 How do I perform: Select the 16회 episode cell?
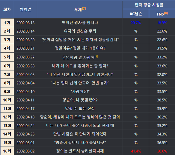click(7, 151)
